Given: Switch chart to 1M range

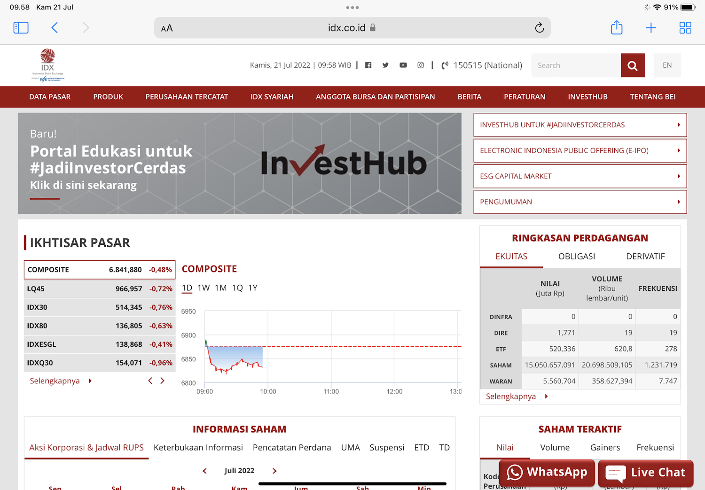Looking at the screenshot, I should pos(221,288).
